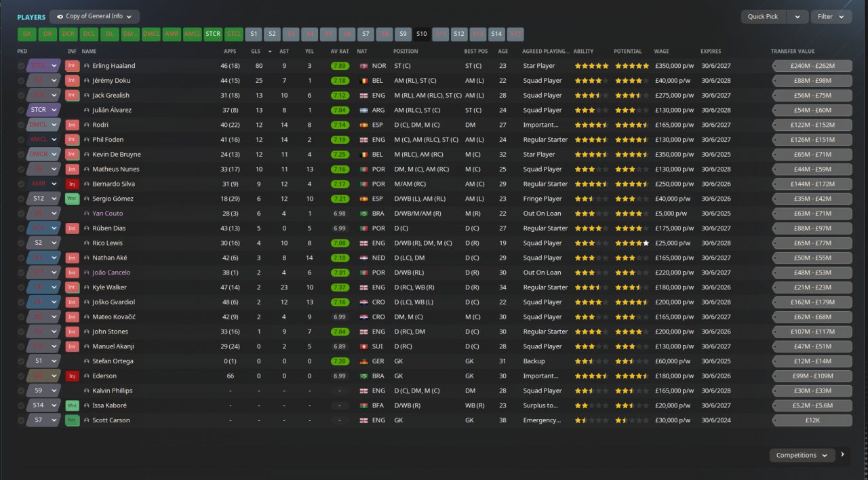
Task: Click Argentina flag in Álvarez's row
Action: (363, 110)
